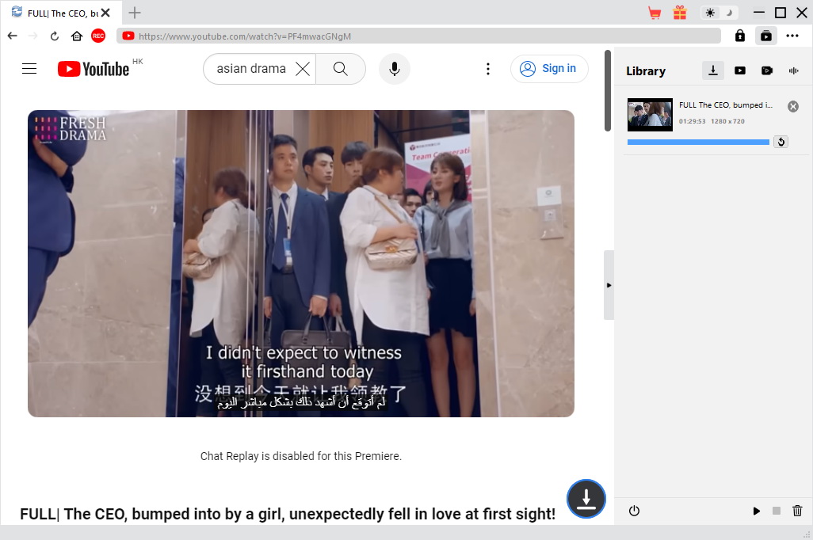Click the blue floating download button
This screenshot has width=813, height=540.
click(x=586, y=499)
